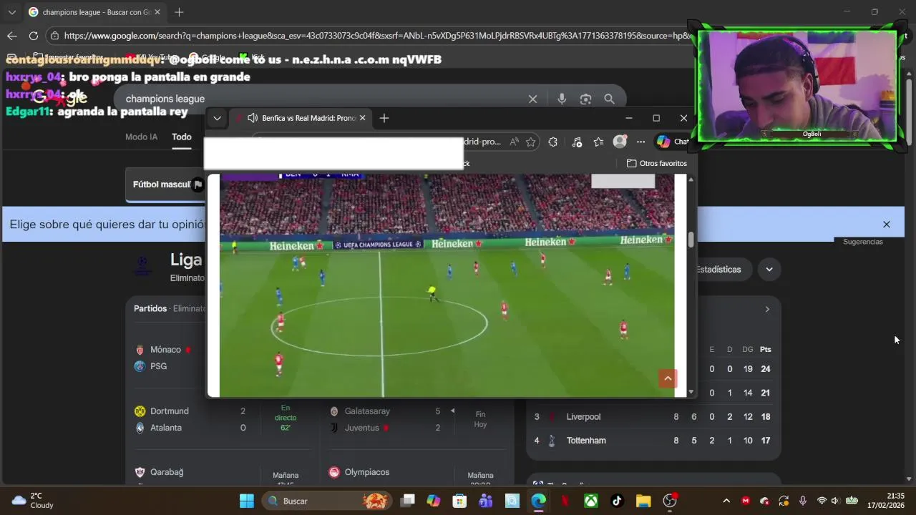Close the Benfica vs Real Madrid tab
This screenshot has height=515, width=916.
(x=362, y=118)
